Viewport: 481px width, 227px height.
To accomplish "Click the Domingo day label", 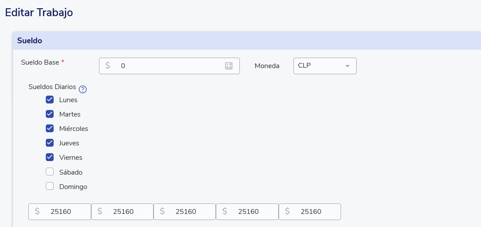I will coord(73,187).
